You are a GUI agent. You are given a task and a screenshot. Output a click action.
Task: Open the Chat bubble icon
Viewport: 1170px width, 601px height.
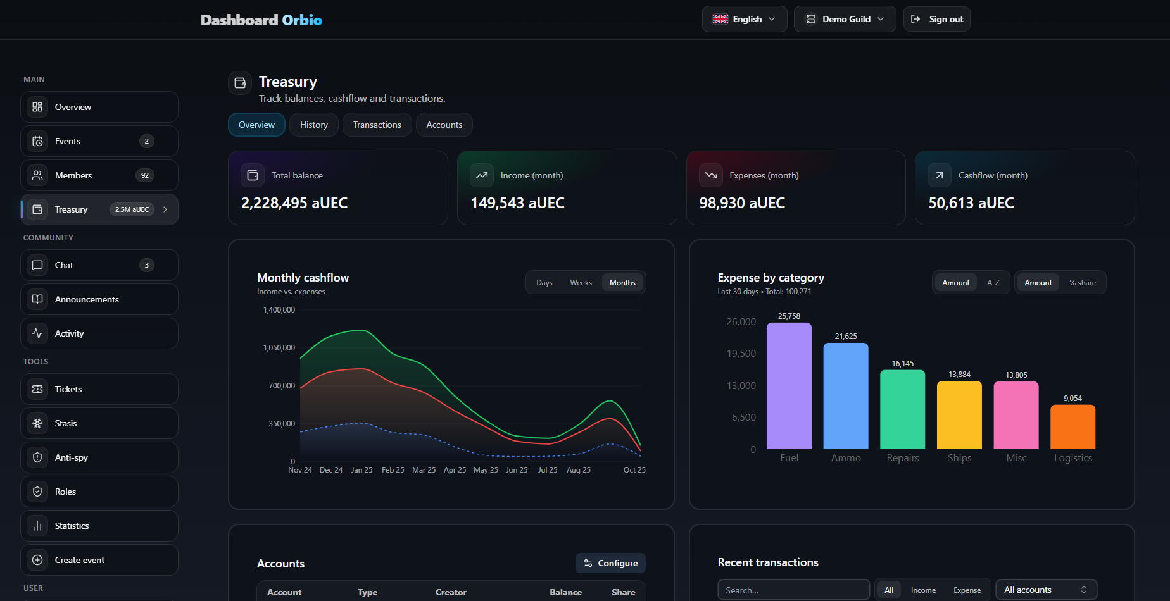click(x=37, y=265)
